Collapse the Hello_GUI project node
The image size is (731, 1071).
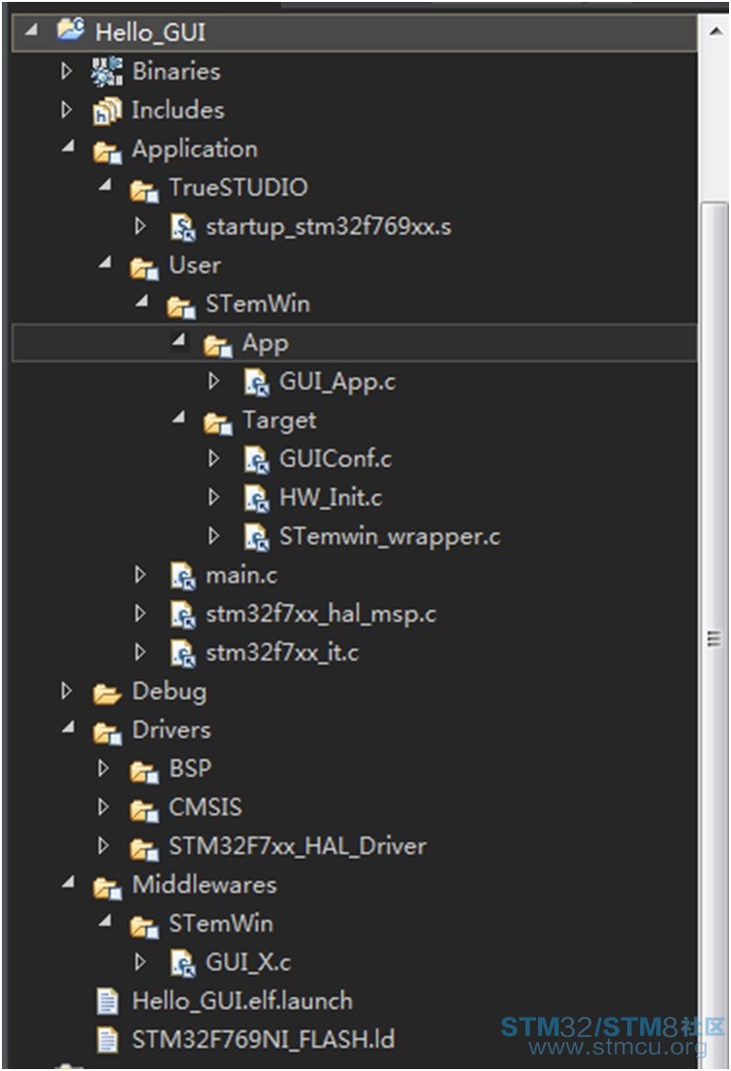(31, 29)
